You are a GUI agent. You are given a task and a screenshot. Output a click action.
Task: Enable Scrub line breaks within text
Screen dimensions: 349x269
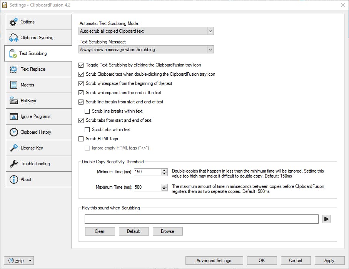pyautogui.click(x=87, y=111)
